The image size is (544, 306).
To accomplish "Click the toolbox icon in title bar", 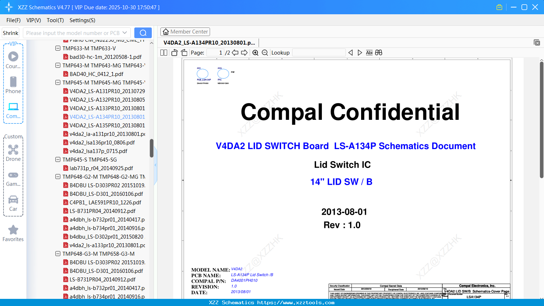I will coord(499,7).
